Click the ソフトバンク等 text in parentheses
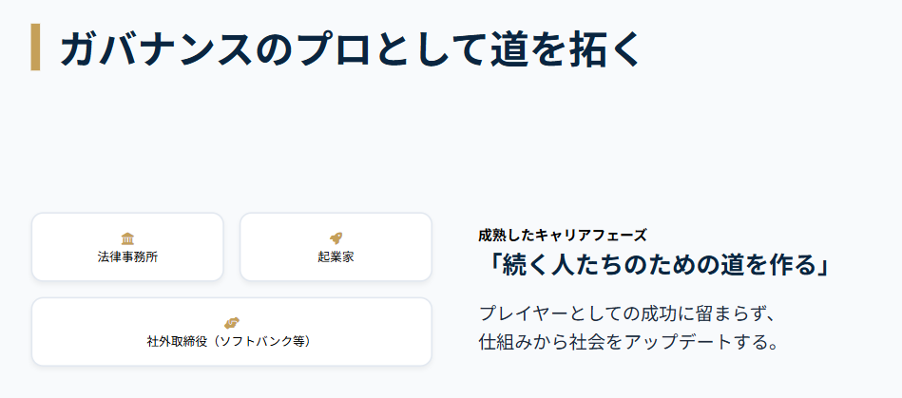This screenshot has width=902, height=398. click(x=261, y=341)
